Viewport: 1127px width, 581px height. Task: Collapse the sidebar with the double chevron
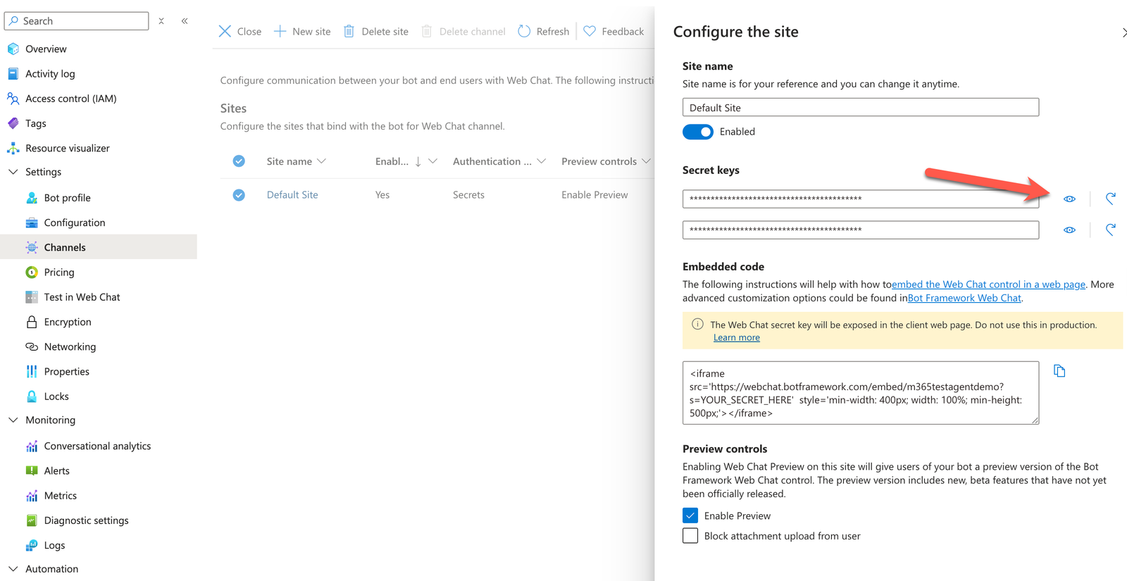pyautogui.click(x=185, y=21)
